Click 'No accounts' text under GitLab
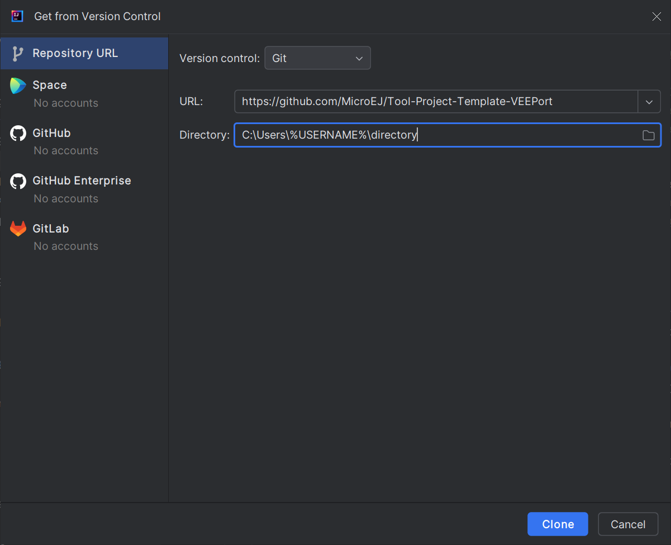Image resolution: width=671 pixels, height=545 pixels. pos(66,246)
